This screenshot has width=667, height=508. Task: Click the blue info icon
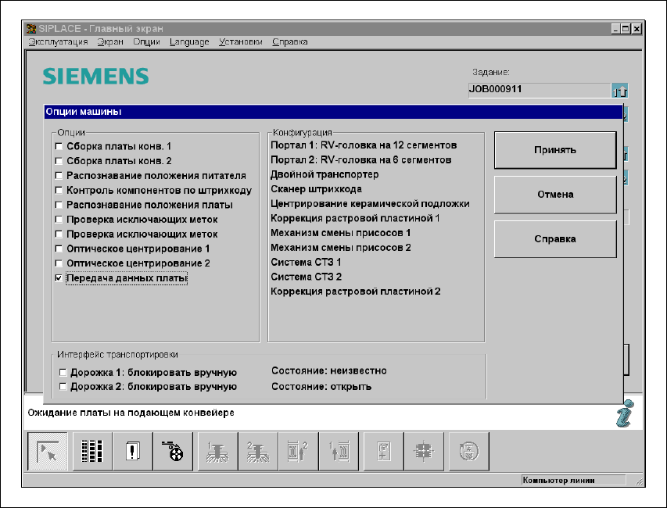(x=625, y=413)
